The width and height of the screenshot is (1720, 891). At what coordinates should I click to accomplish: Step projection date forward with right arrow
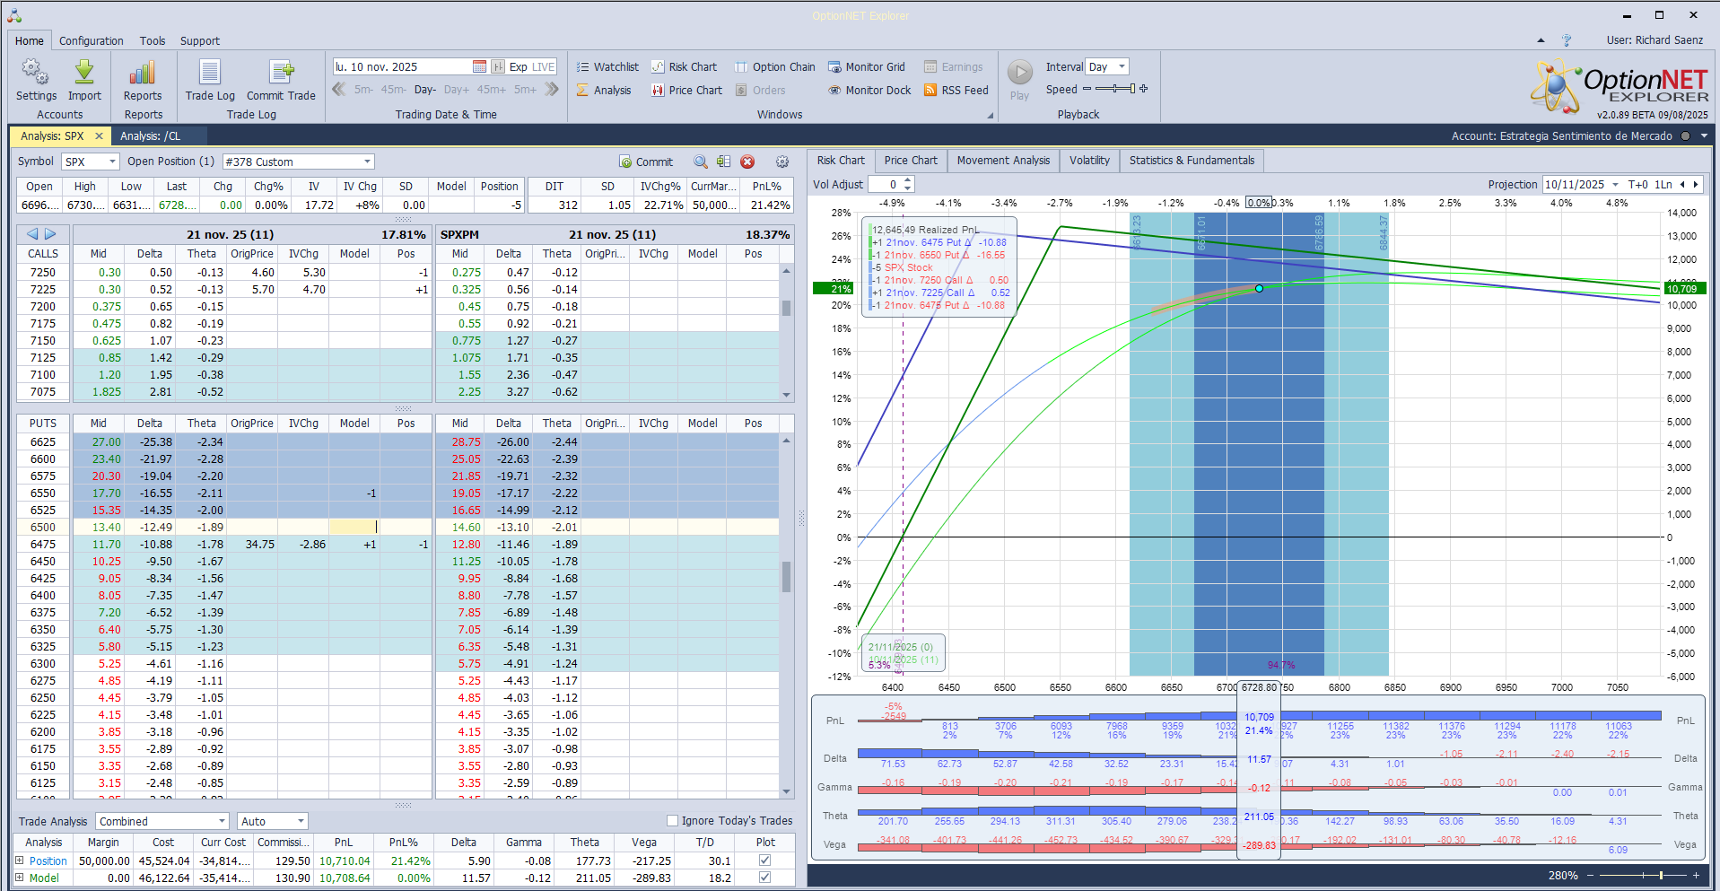(x=1695, y=184)
